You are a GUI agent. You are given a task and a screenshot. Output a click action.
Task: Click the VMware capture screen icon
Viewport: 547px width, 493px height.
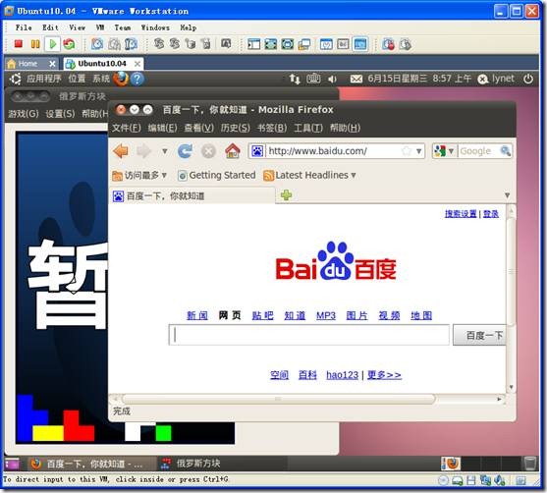(x=226, y=44)
